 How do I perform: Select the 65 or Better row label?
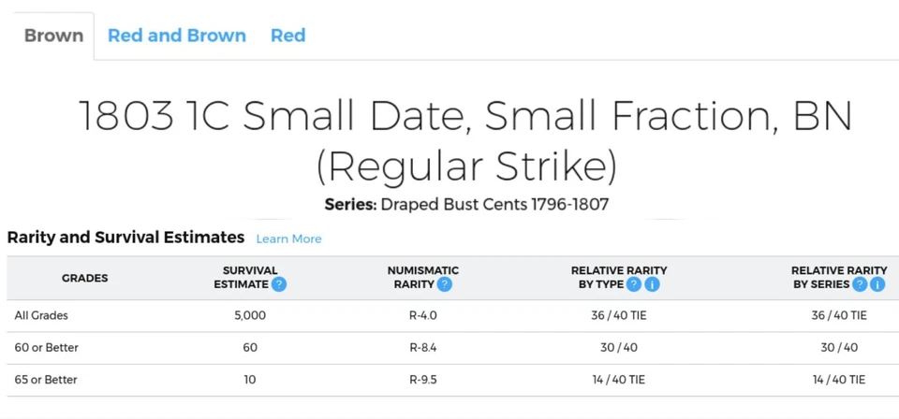click(47, 379)
